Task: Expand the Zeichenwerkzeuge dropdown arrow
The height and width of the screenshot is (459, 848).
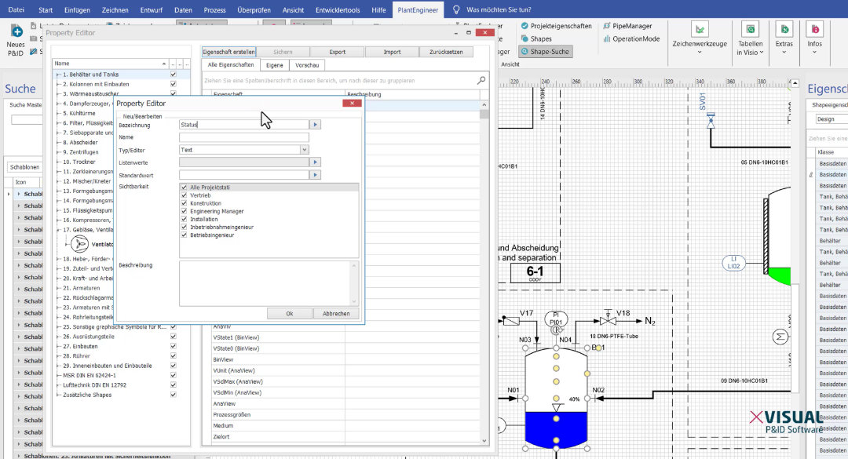Action: pos(700,53)
